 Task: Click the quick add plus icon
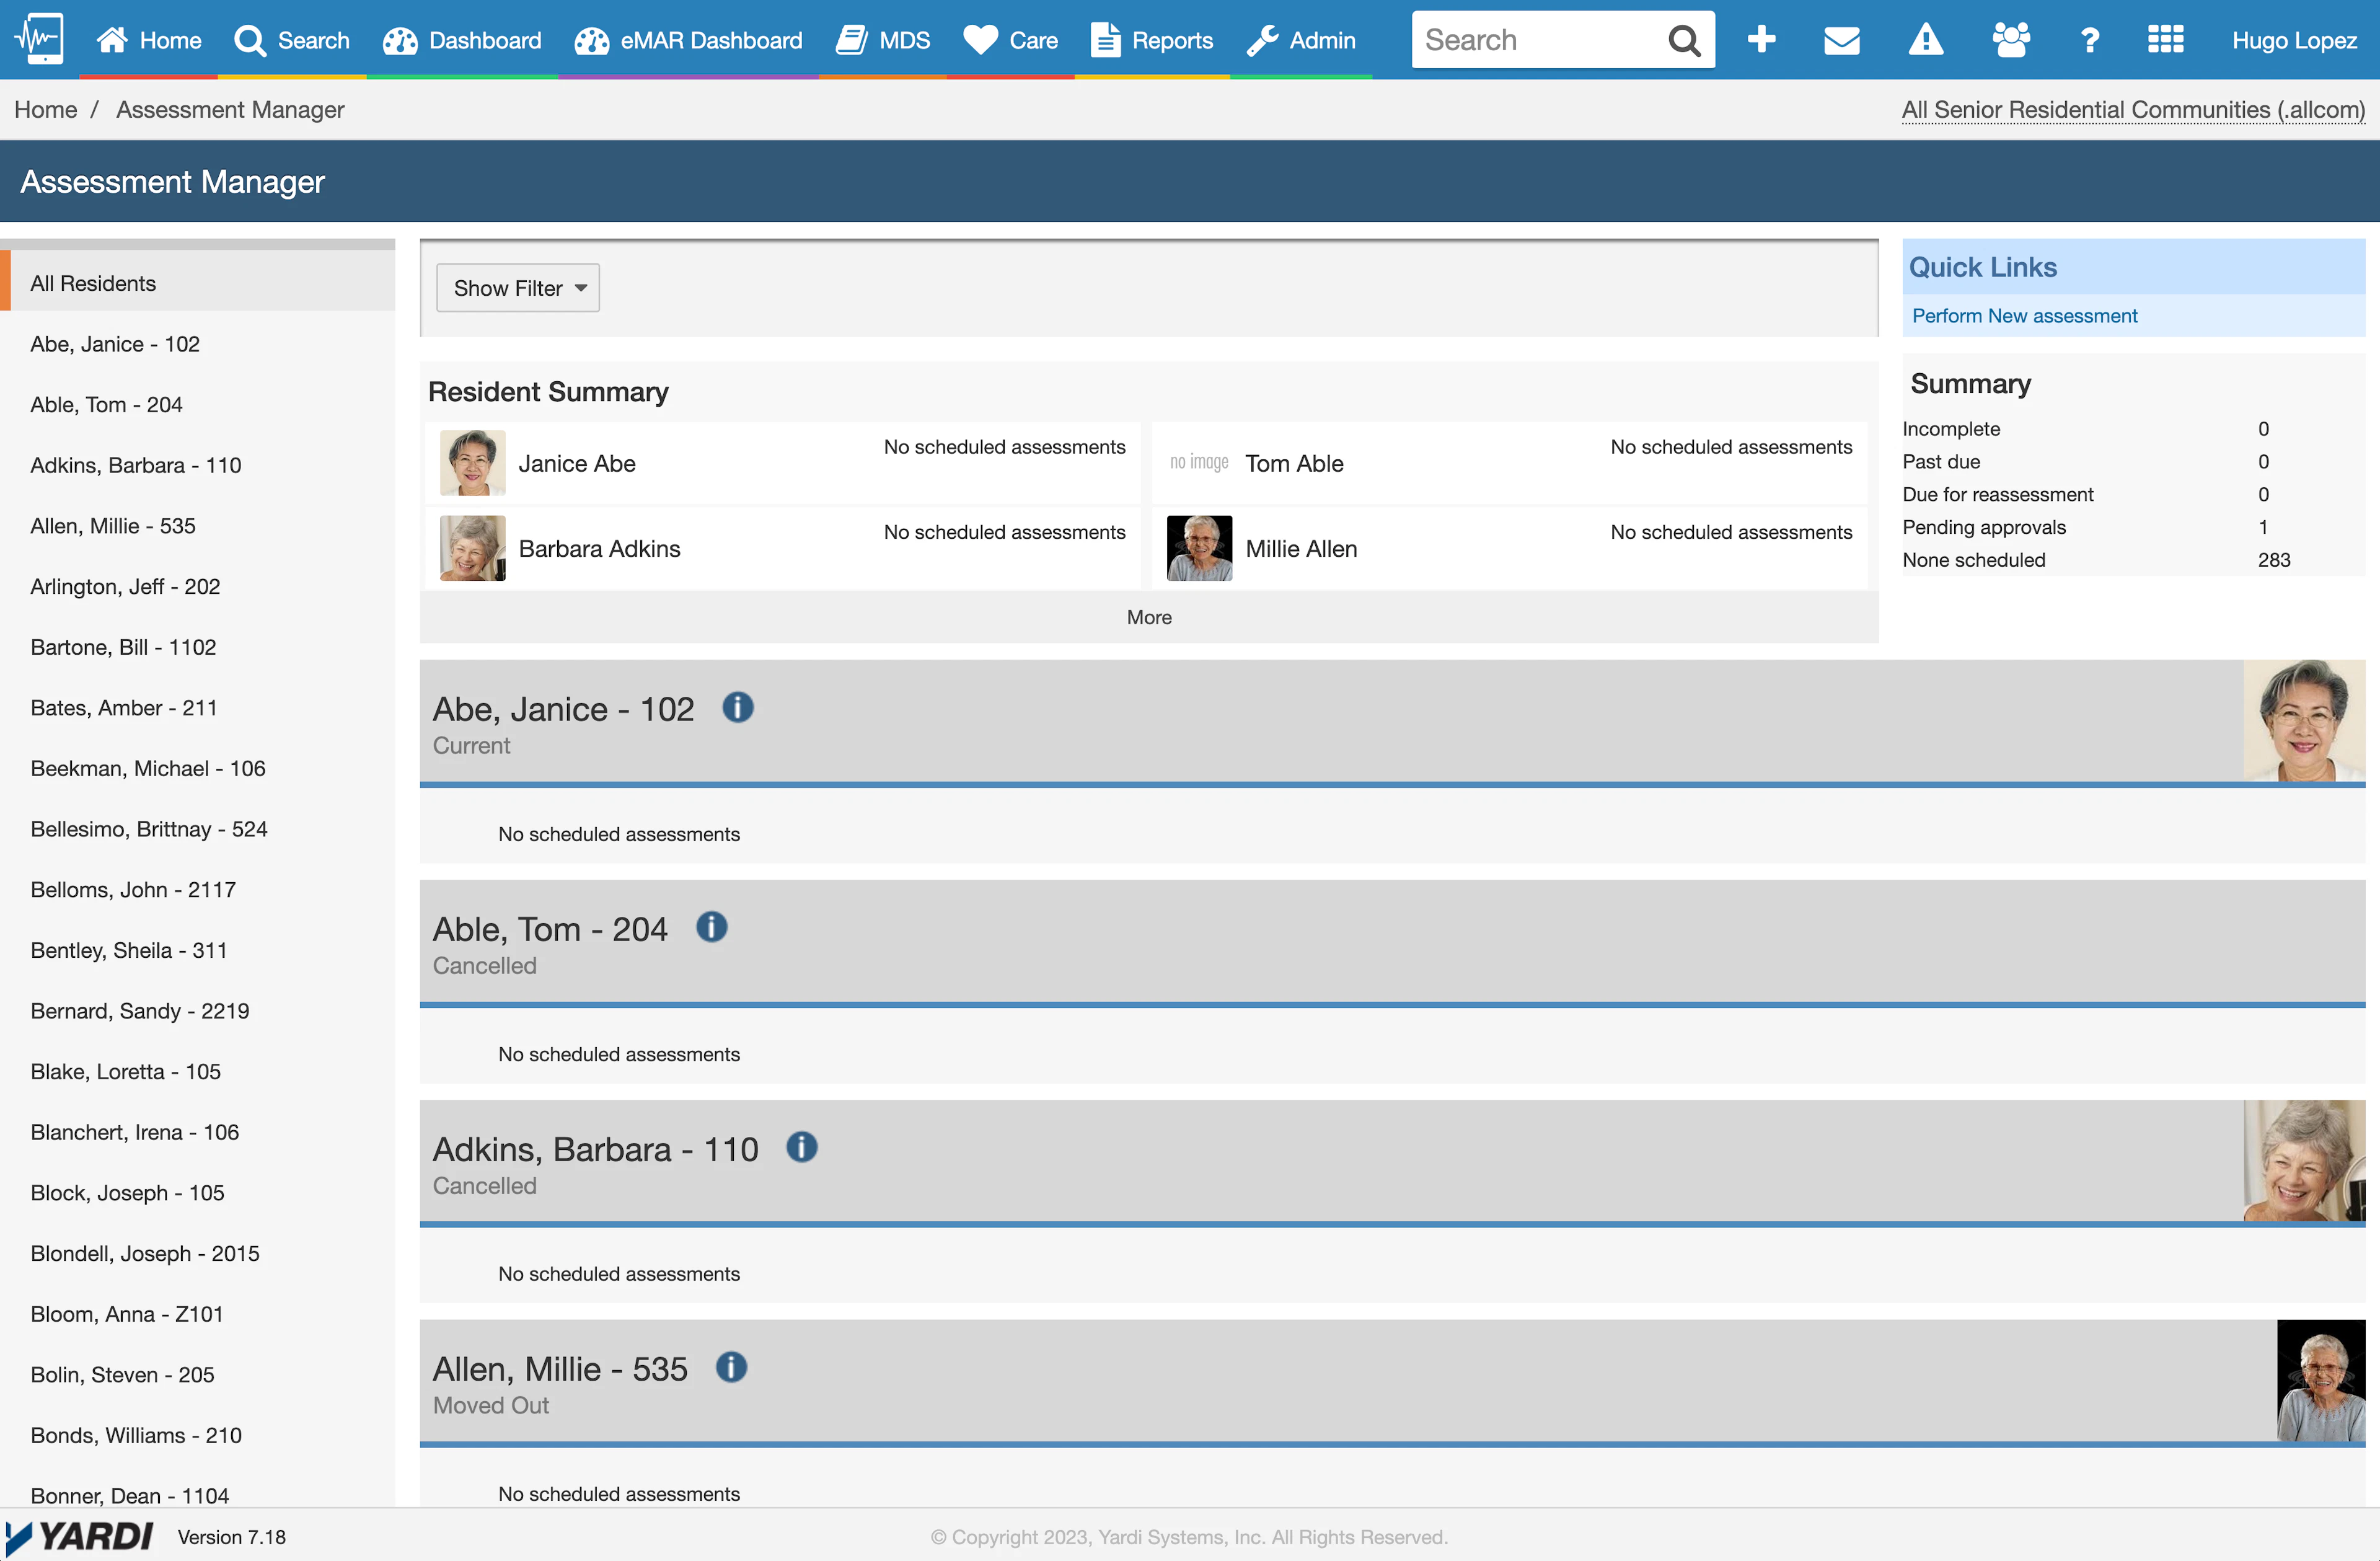click(1761, 40)
